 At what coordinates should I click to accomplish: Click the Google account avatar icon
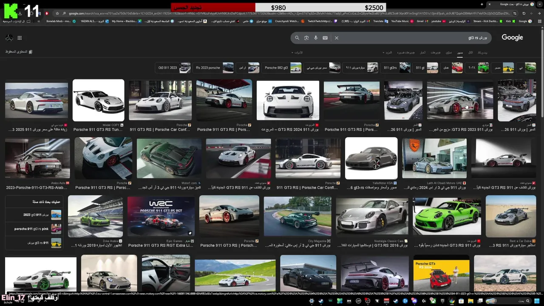9,38
